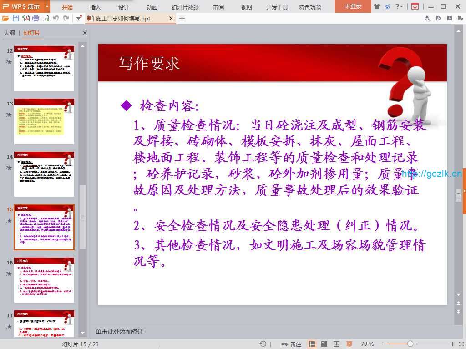
Task: Open Print Preview from the toolbar
Action: pyautogui.click(x=46, y=18)
